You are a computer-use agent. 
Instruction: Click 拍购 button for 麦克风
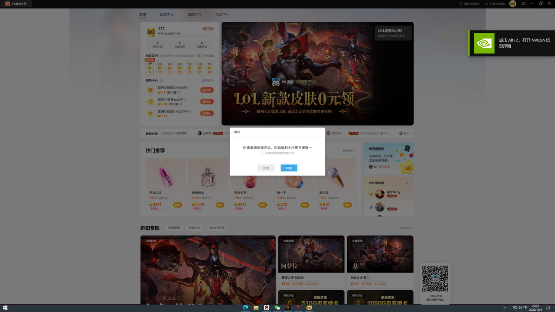(x=347, y=205)
